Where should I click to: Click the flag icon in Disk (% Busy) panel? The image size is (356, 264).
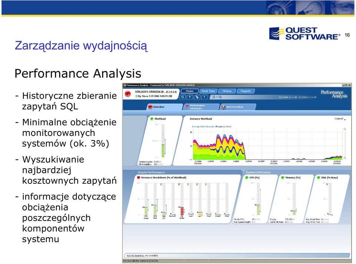click(x=327, y=185)
